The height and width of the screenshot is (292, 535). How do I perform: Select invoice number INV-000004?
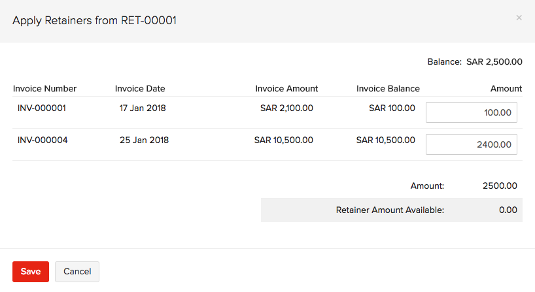pos(43,140)
